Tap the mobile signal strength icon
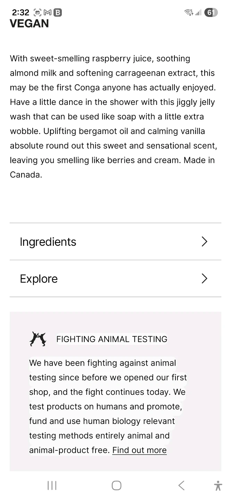231x500 pixels. 198,13
